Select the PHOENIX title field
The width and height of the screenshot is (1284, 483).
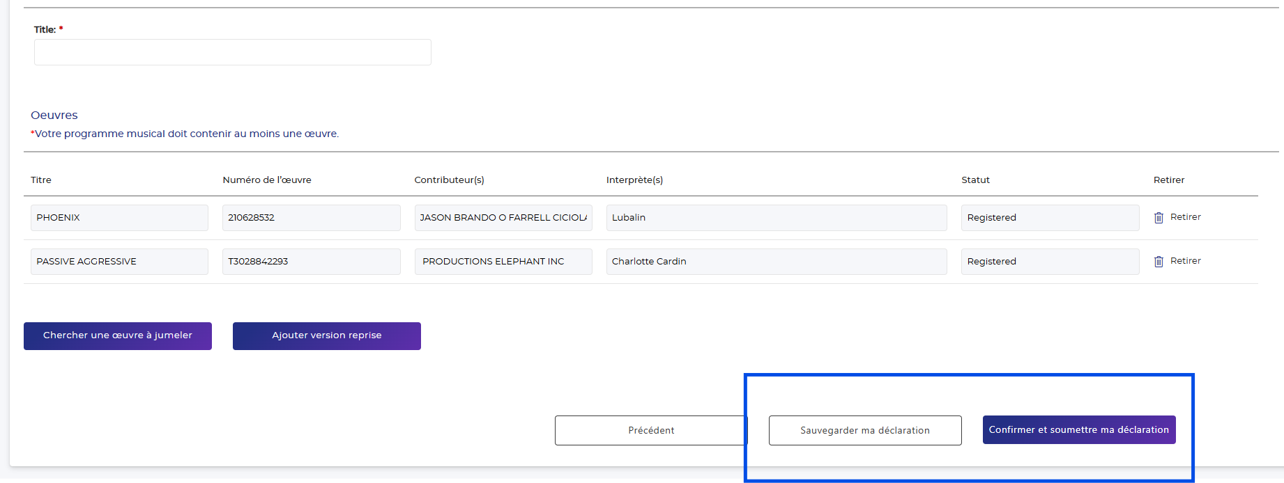(119, 218)
